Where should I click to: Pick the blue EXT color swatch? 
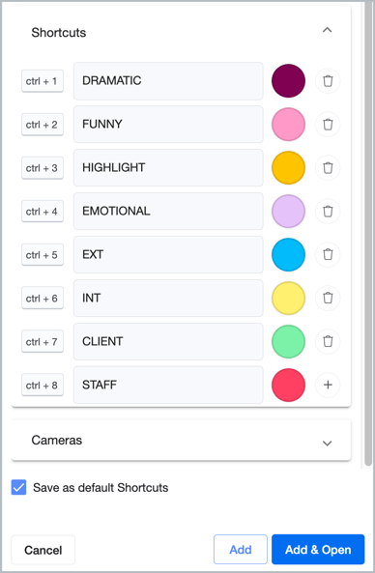(288, 254)
